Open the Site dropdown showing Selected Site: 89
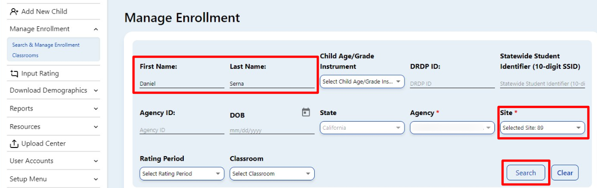 [543, 128]
